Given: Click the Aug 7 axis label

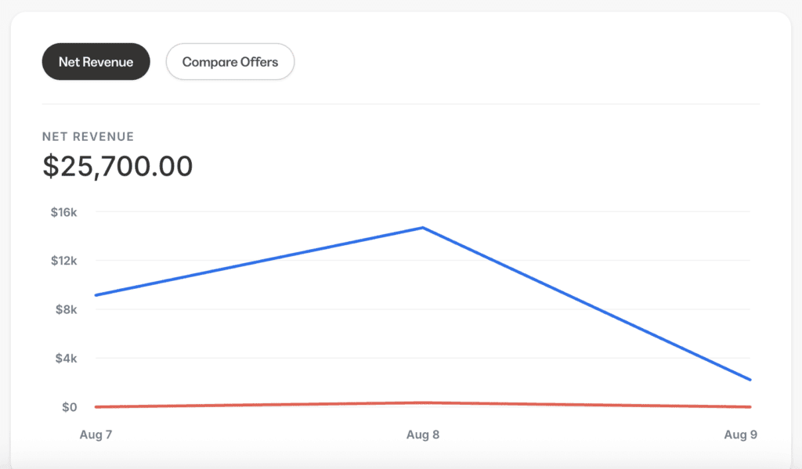Looking at the screenshot, I should 96,435.
